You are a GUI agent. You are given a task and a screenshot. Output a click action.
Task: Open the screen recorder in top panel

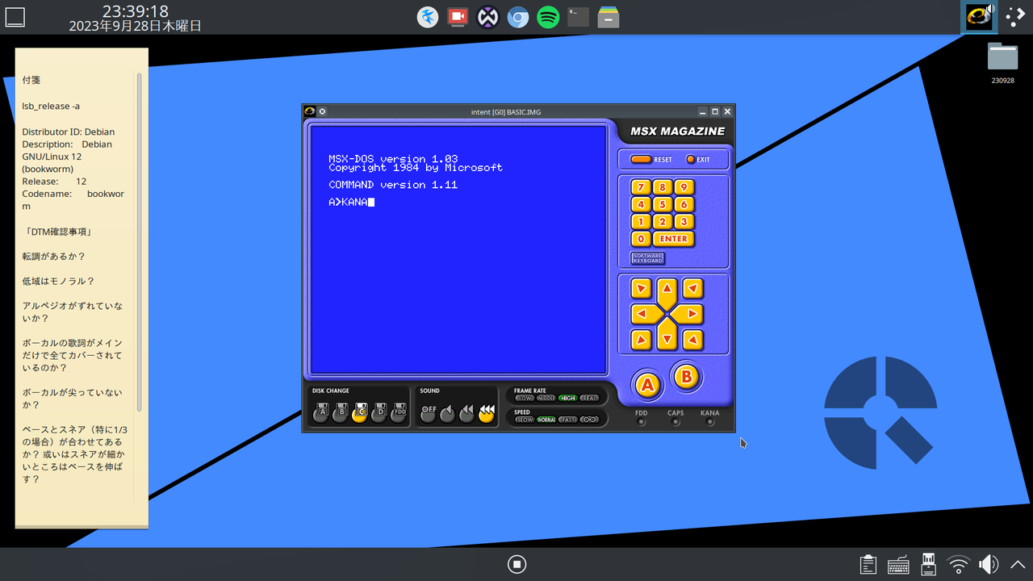point(458,17)
